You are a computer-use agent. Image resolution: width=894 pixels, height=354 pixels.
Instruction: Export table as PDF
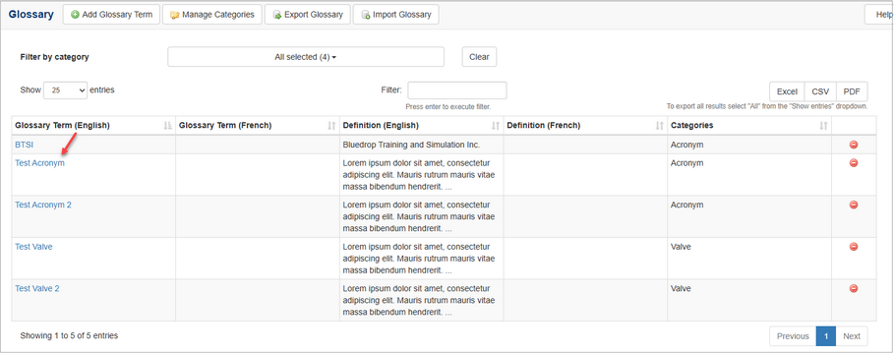point(852,91)
